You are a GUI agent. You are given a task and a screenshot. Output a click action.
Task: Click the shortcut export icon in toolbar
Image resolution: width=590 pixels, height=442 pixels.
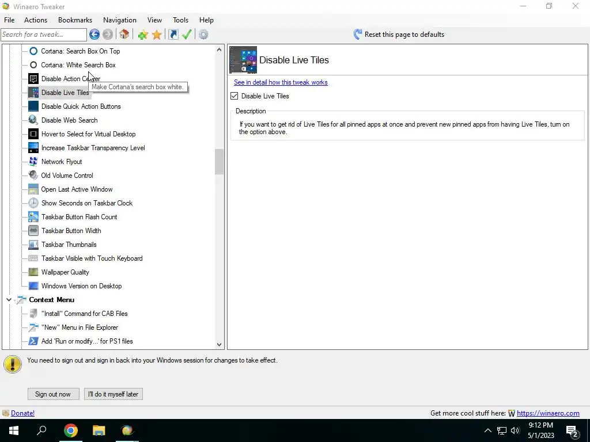click(173, 35)
